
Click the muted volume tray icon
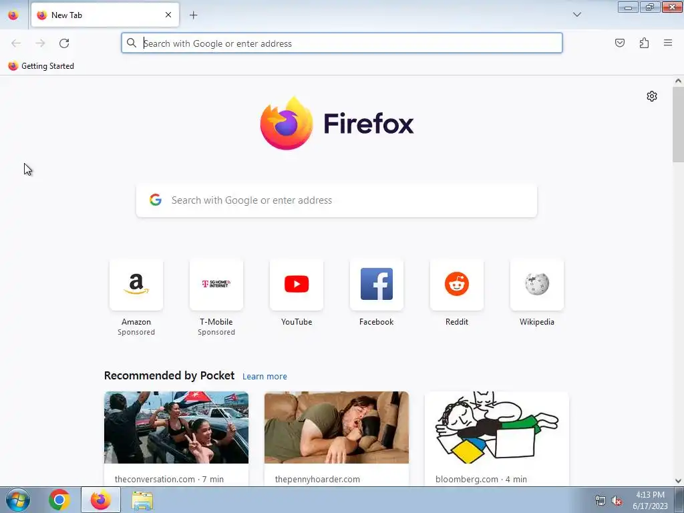[x=617, y=501]
